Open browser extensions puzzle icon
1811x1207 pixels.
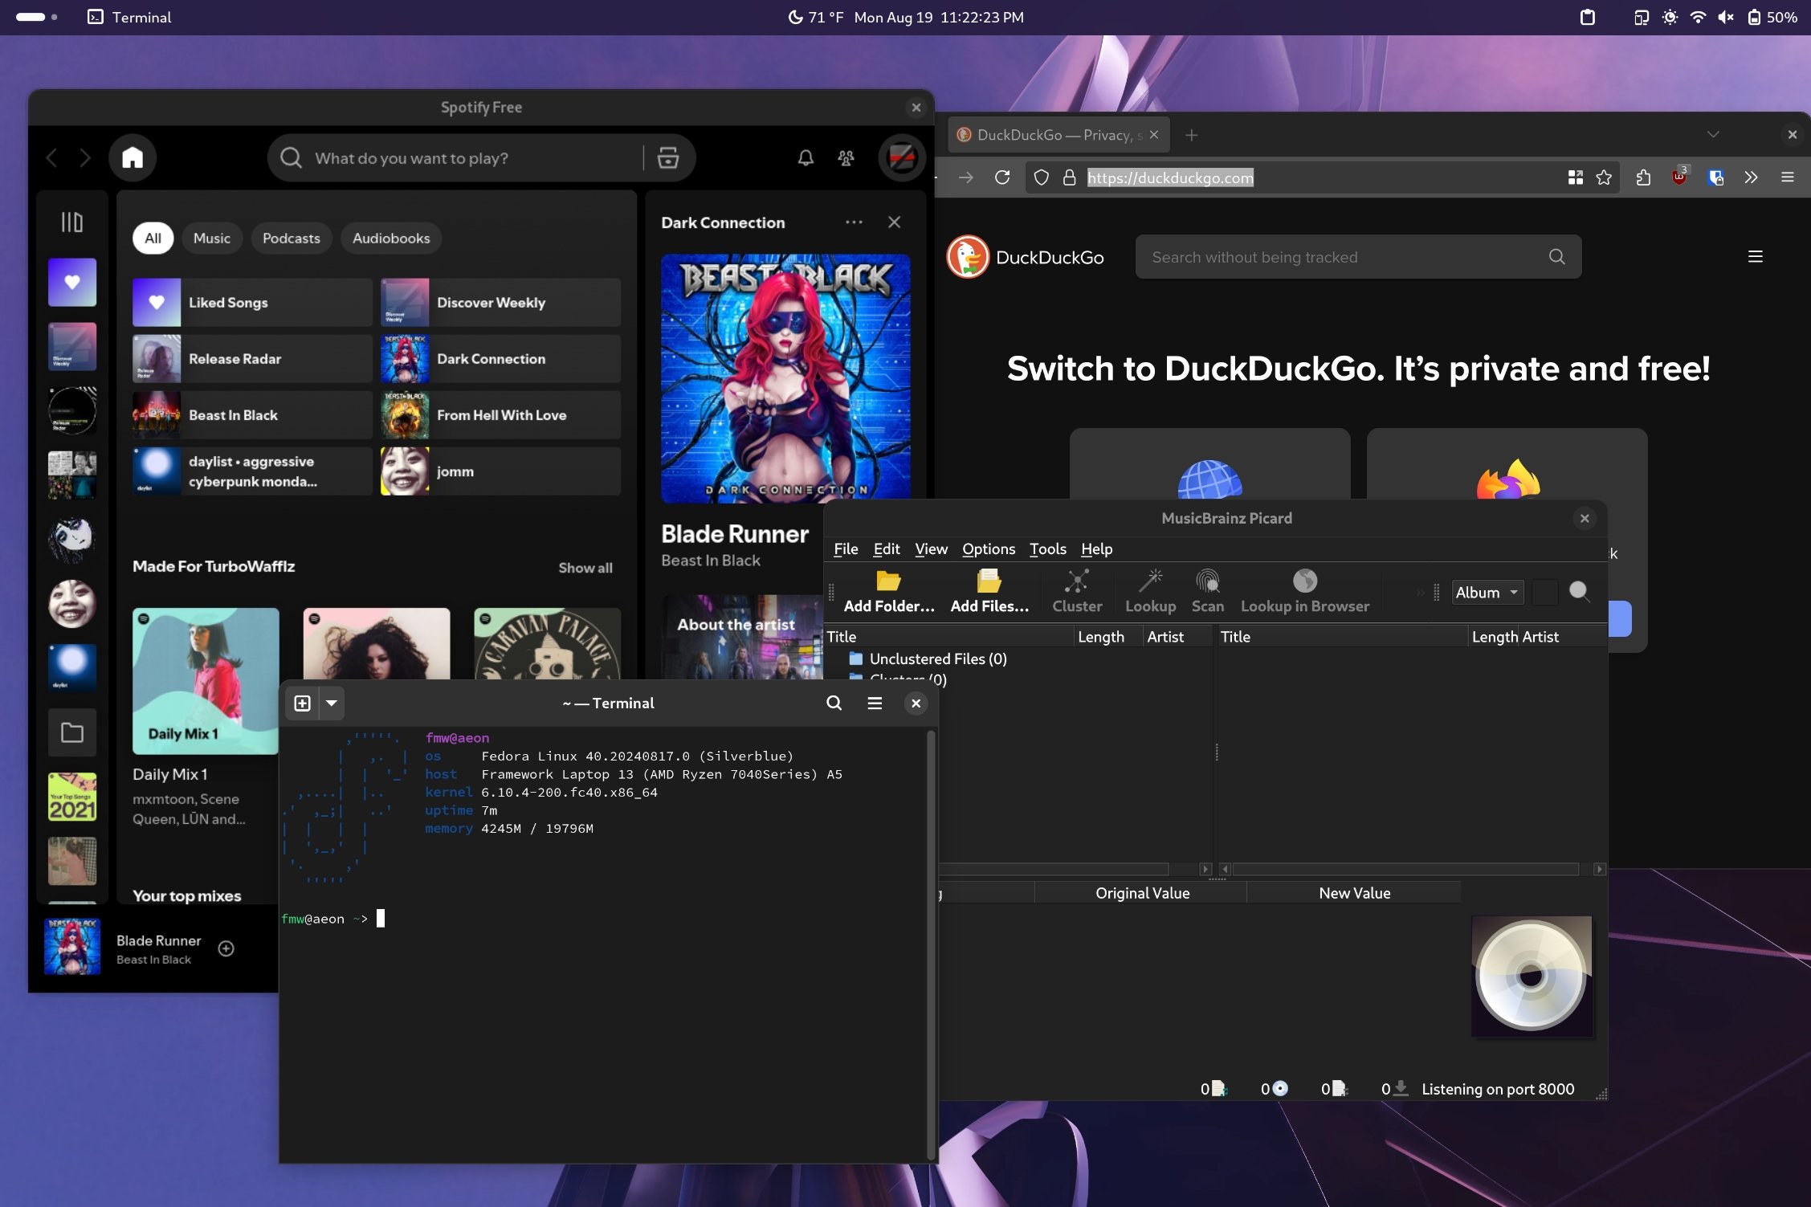pyautogui.click(x=1643, y=177)
